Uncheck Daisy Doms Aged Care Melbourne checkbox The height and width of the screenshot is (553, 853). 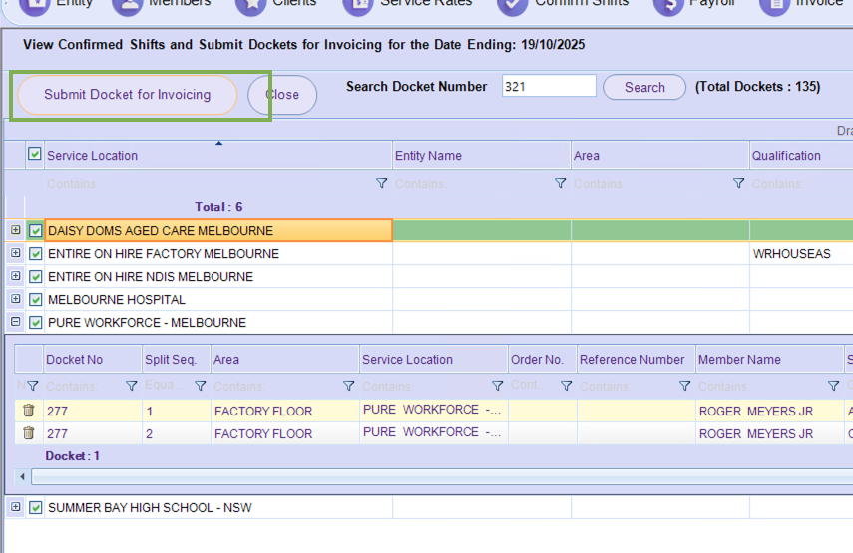coord(36,231)
